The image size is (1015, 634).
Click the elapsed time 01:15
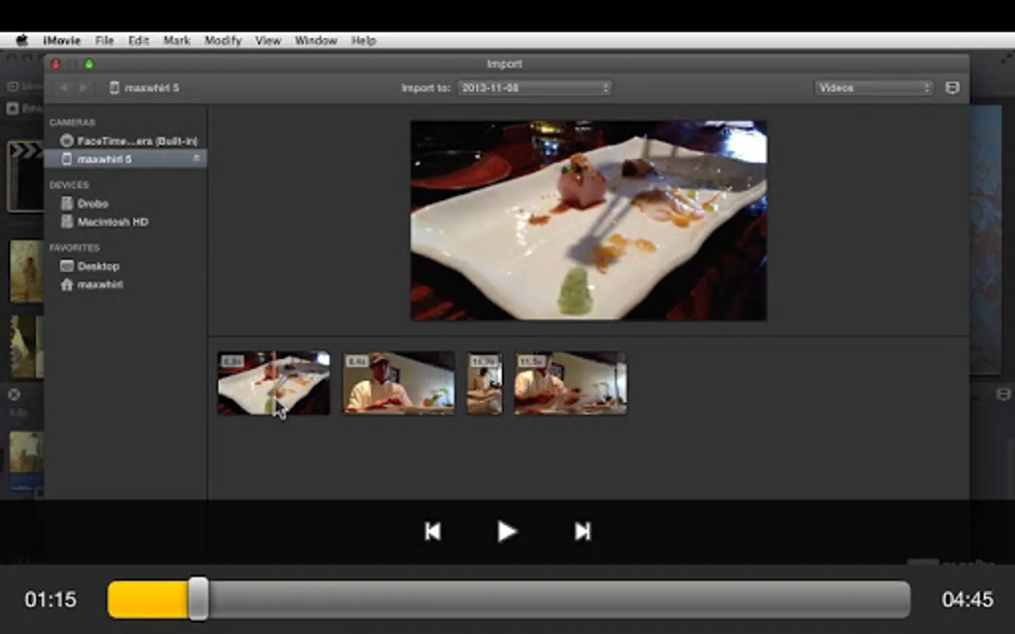(51, 599)
